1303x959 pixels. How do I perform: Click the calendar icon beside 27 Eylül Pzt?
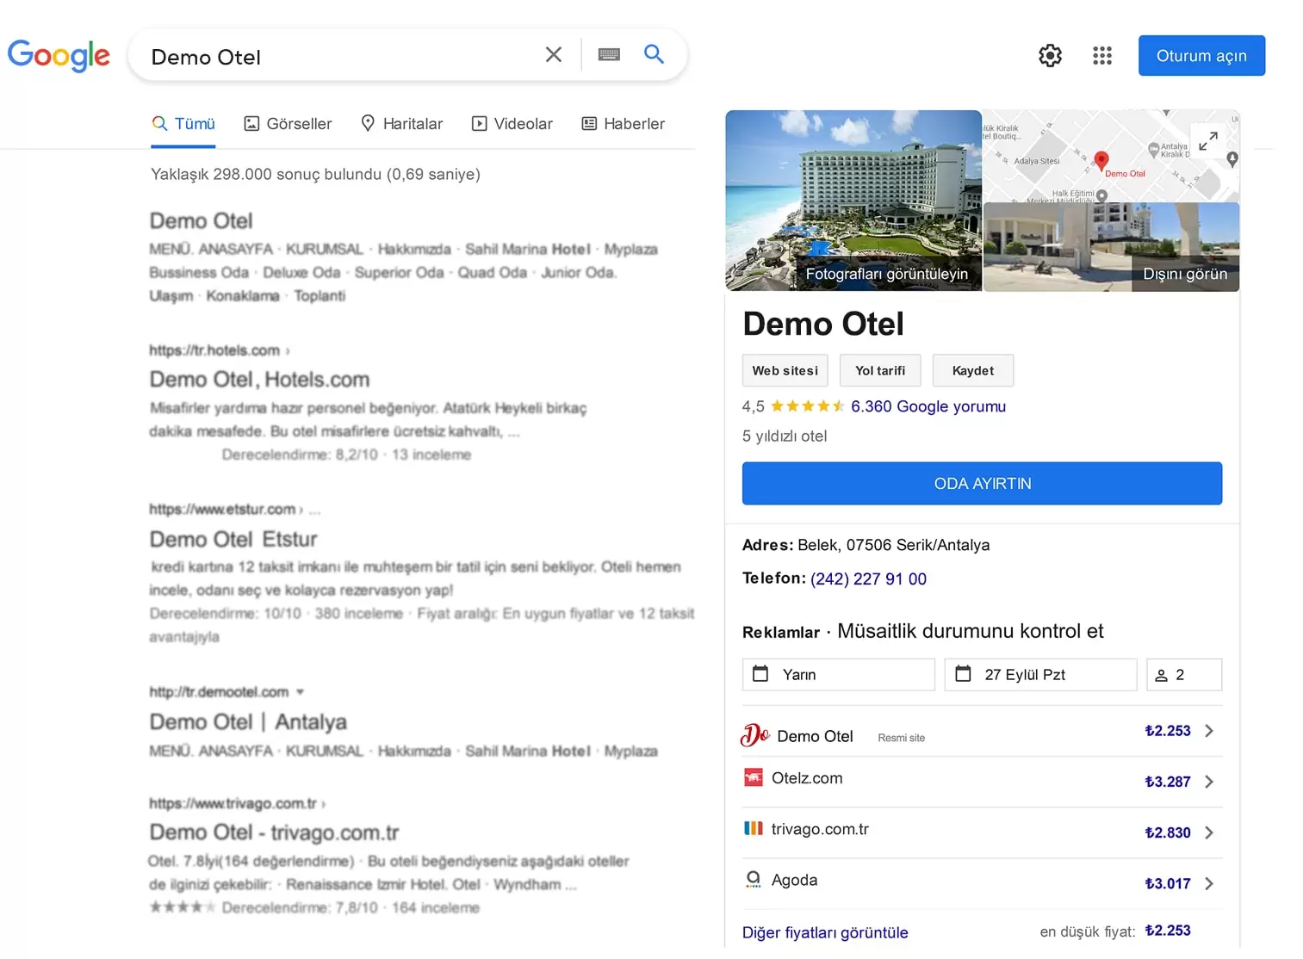click(x=963, y=674)
